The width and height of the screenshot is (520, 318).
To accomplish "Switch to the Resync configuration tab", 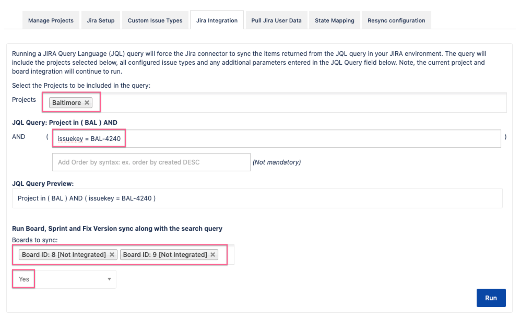I will pos(396,20).
